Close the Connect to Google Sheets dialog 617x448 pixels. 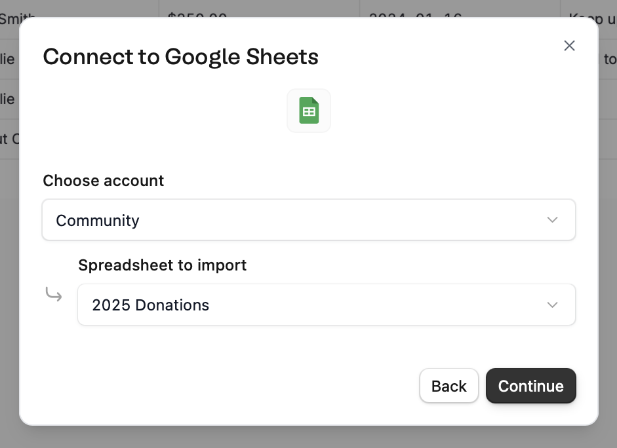click(569, 45)
